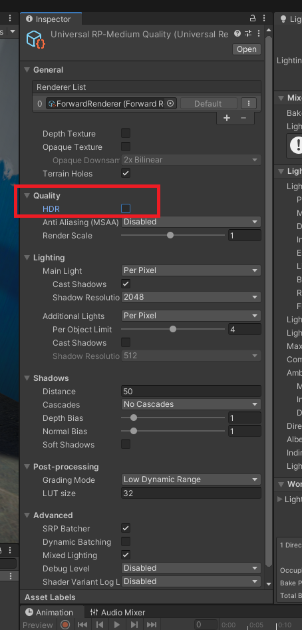
Task: Click the preset selector sliders icon
Action: pyautogui.click(x=248, y=33)
